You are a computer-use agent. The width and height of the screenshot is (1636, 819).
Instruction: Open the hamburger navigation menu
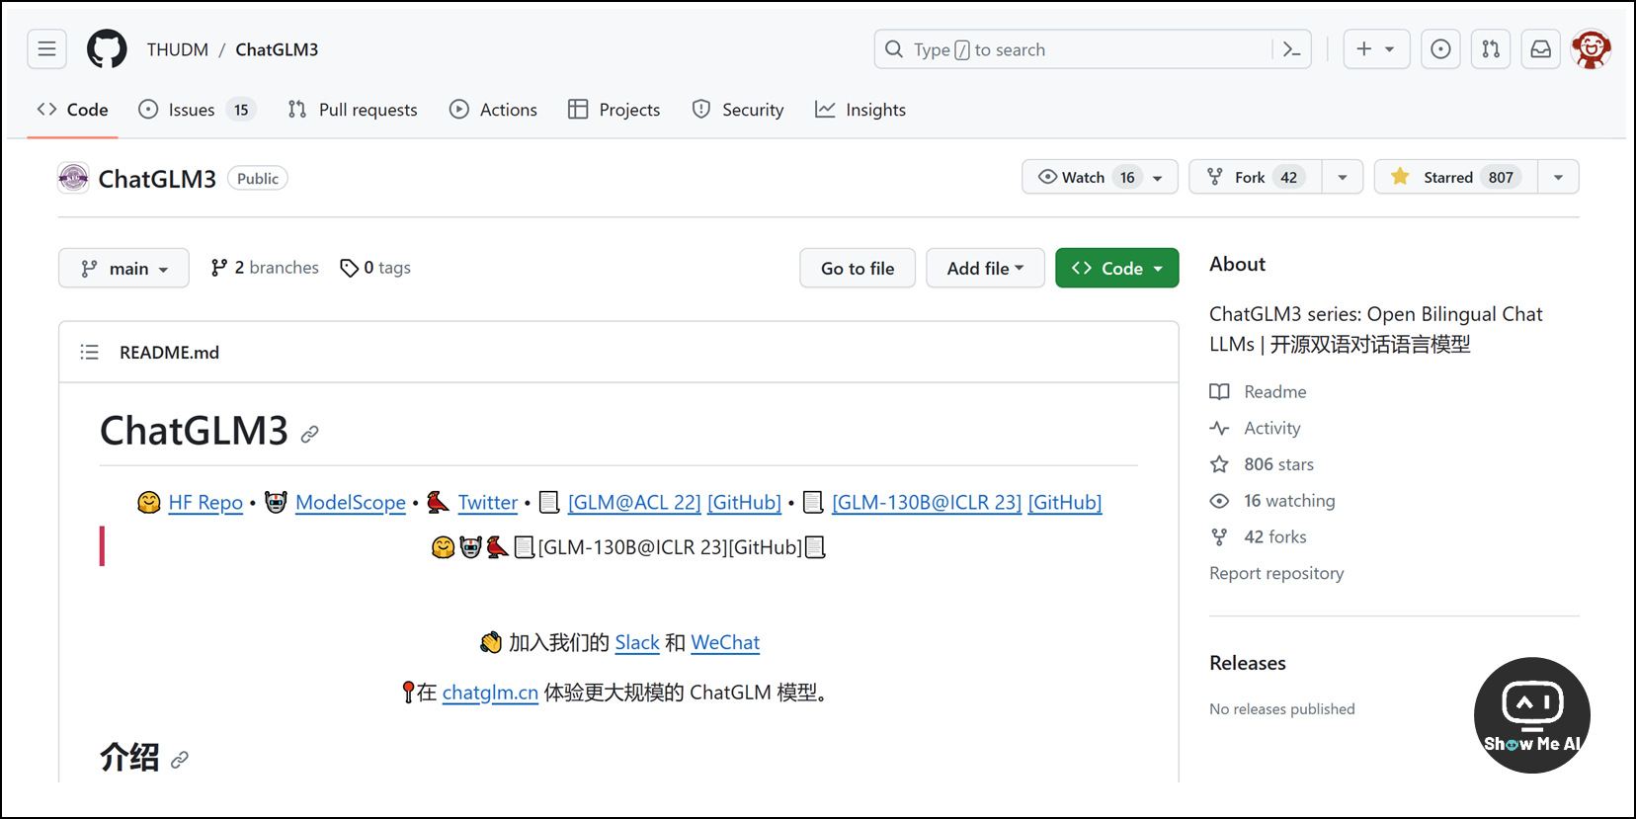point(46,49)
